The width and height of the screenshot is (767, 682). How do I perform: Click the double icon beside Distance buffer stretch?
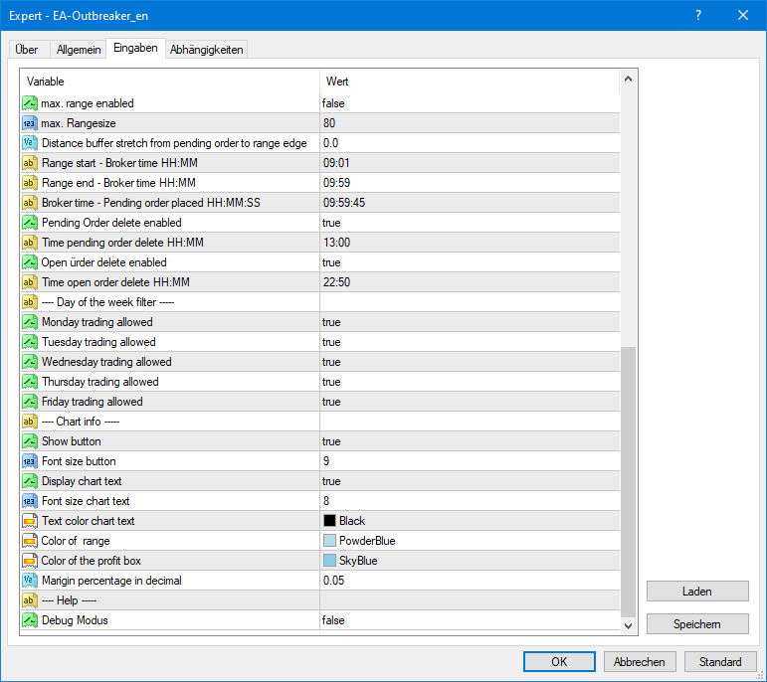click(x=30, y=143)
